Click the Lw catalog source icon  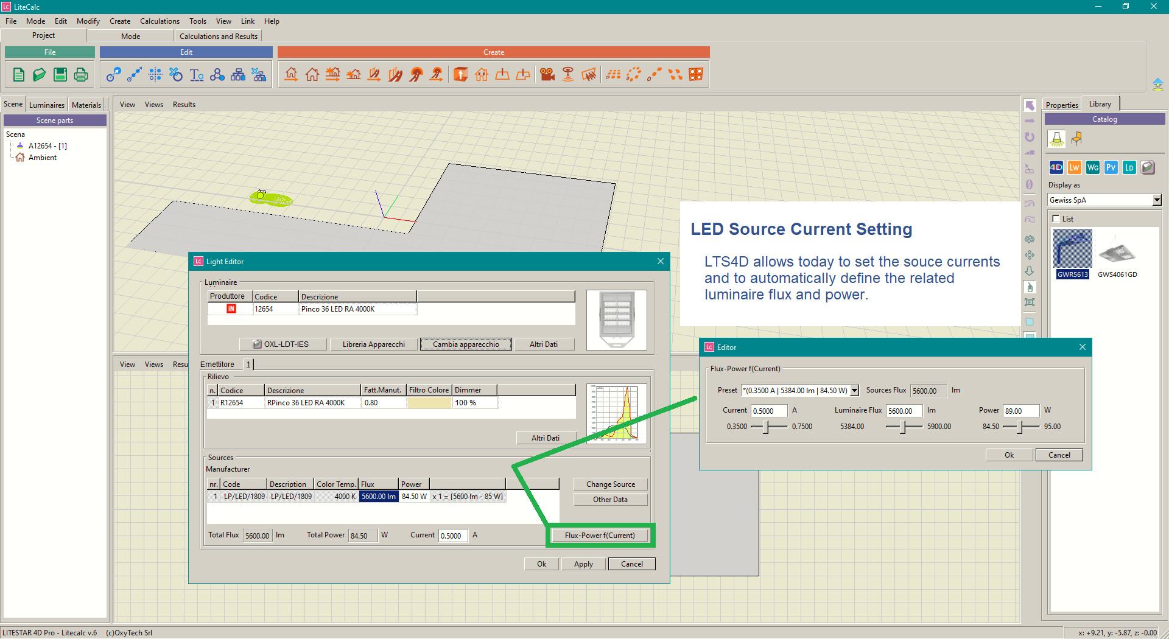pos(1074,167)
